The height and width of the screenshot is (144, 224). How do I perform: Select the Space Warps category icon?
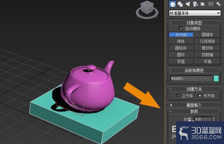pos(211,4)
